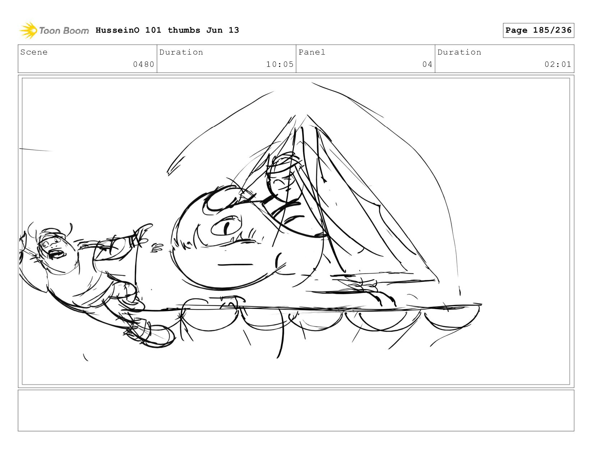This screenshot has height=458, width=593.
Task: Select the scene number "0480"
Action: click(x=143, y=64)
